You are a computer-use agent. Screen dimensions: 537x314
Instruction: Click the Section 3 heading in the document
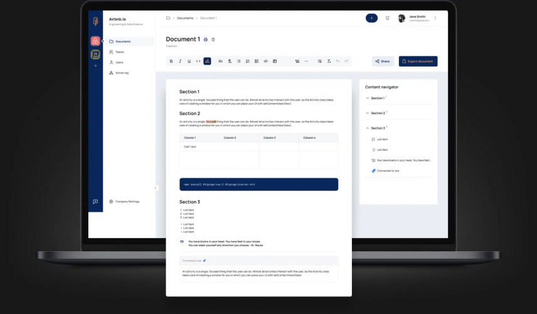[189, 202]
